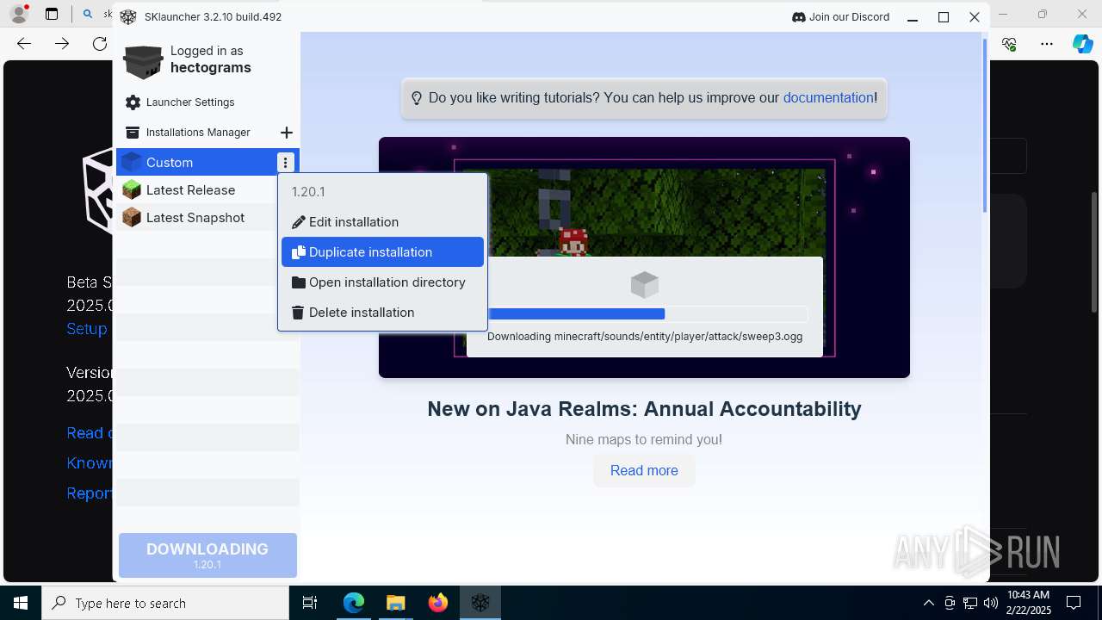Click the Setup link in Edge page

point(87,329)
